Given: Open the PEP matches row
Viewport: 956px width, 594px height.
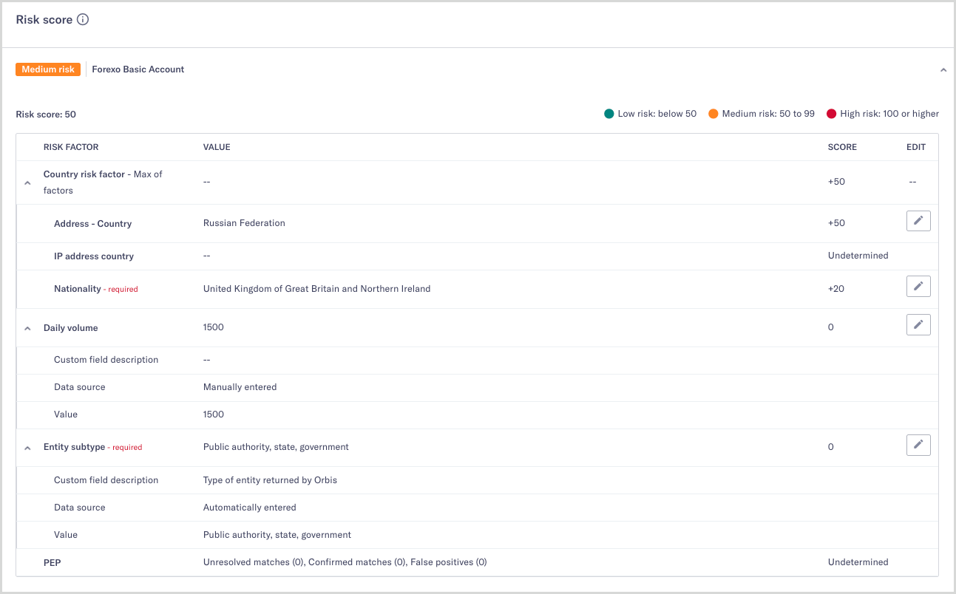Looking at the screenshot, I should (52, 562).
